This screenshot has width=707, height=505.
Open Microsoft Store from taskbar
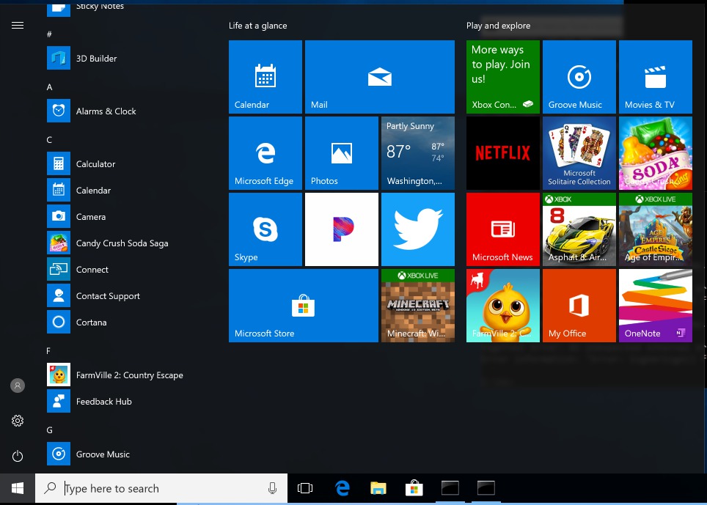tap(414, 488)
